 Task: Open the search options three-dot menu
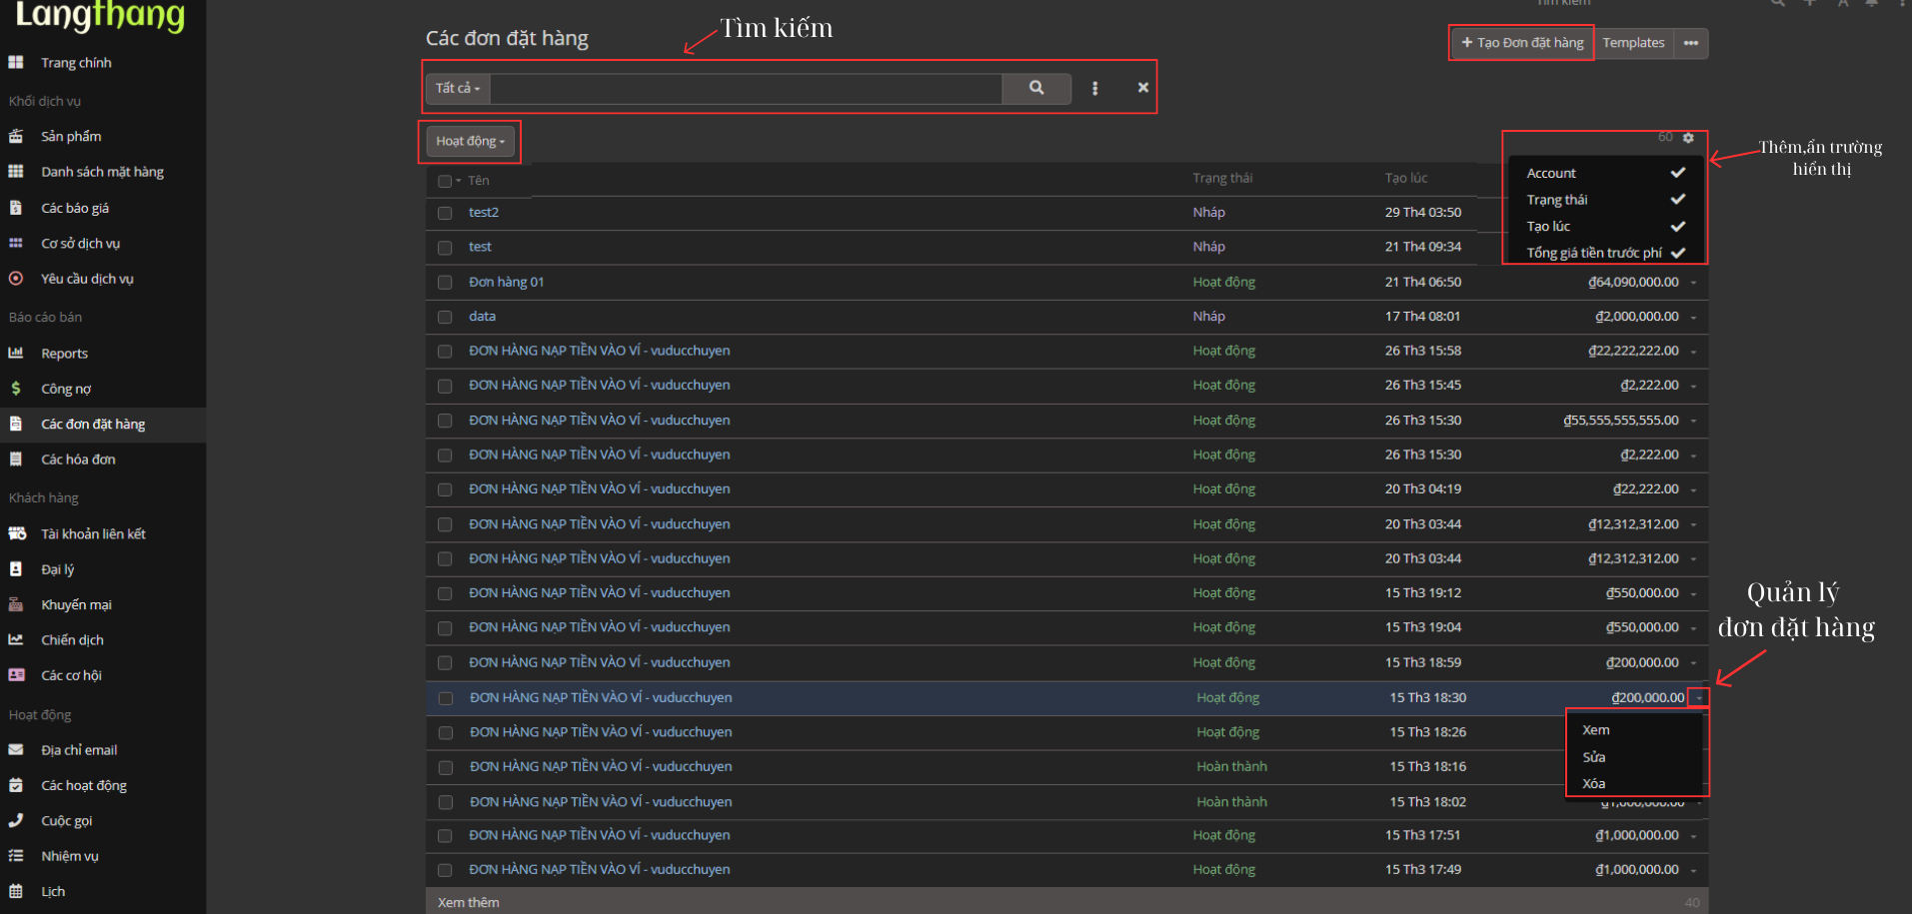pos(1094,88)
